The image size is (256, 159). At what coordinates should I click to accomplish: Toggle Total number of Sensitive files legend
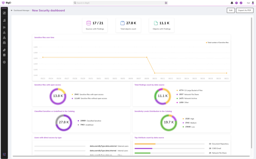tap(217, 43)
